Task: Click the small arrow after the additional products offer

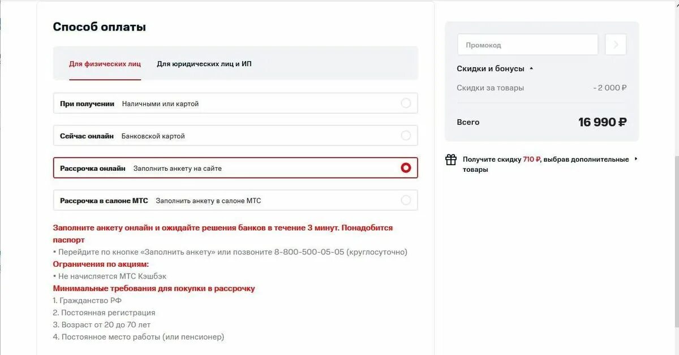Action: coord(636,159)
